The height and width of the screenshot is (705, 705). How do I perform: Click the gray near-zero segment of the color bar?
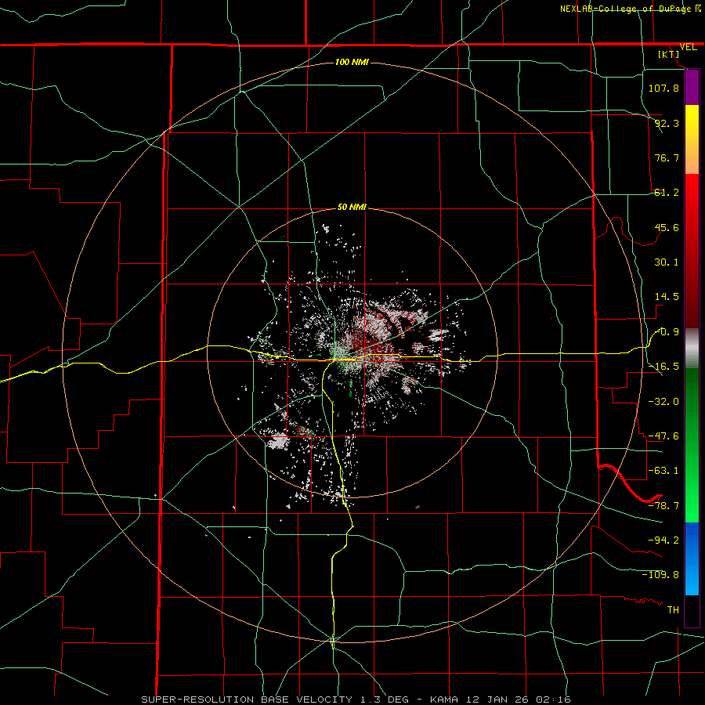click(x=692, y=349)
